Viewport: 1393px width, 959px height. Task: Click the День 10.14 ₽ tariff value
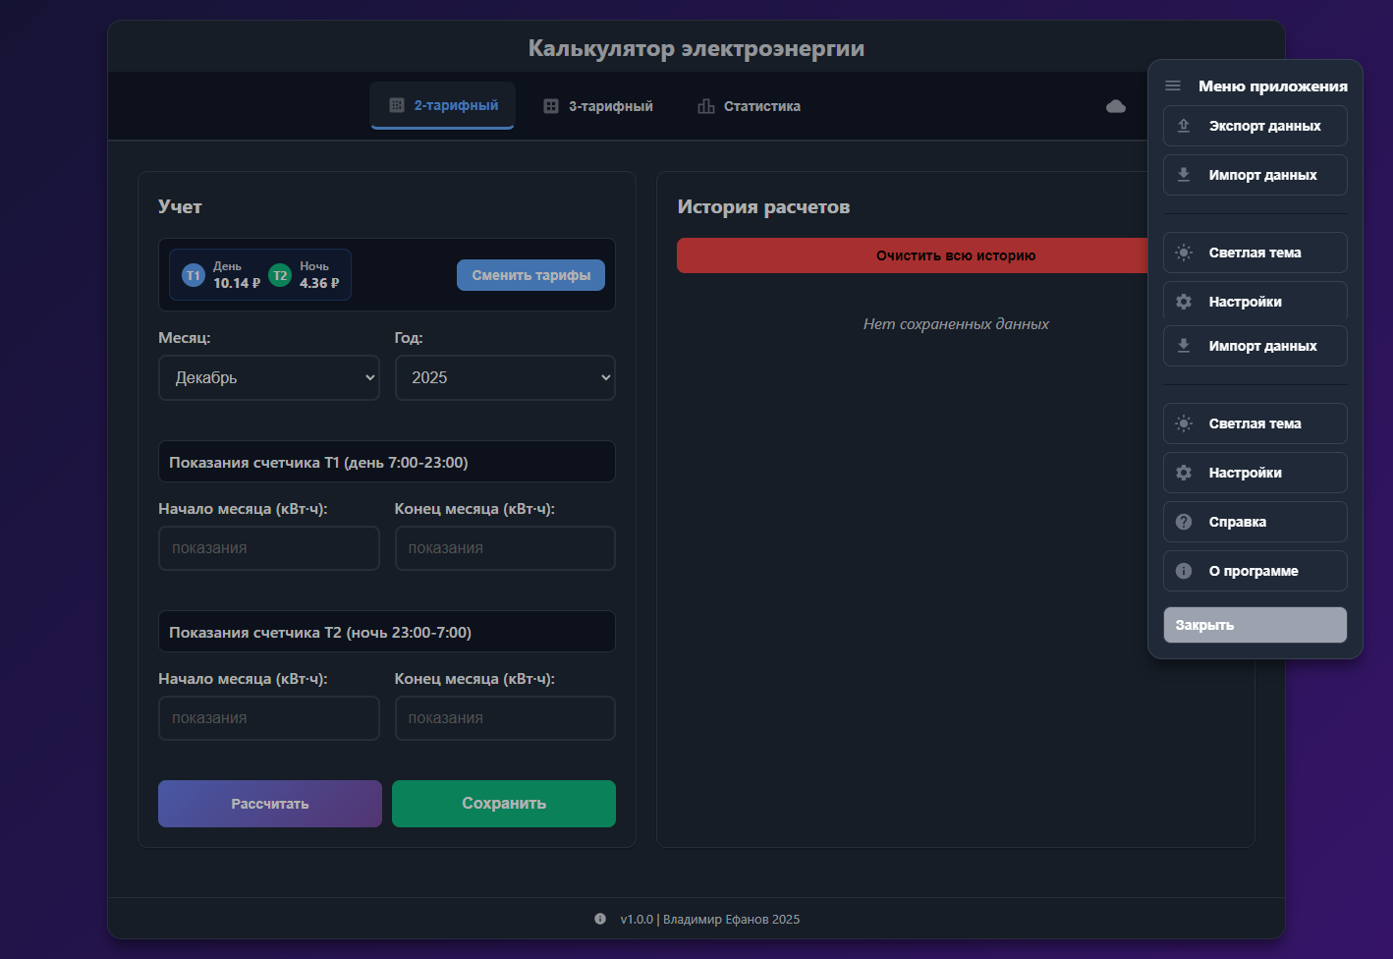[x=237, y=275]
